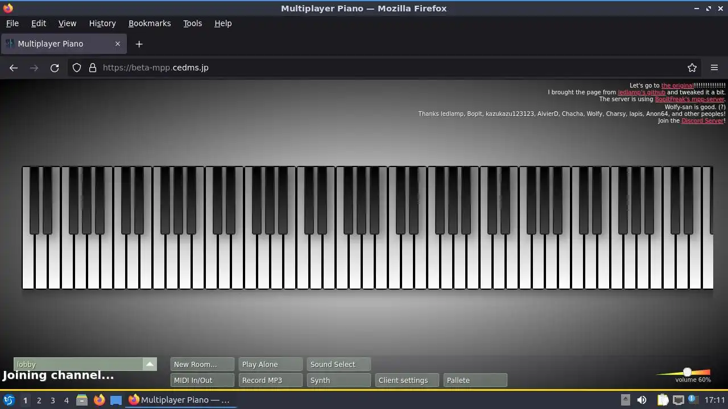The image size is (728, 409).
Task: Click the clock showing 17:11
Action: pyautogui.click(x=715, y=400)
